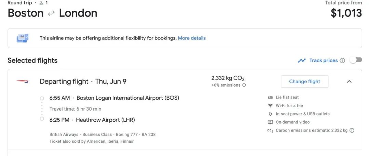Viewport: 369px width, 156px height.
Task: Click the carbon emissions estimate info icon
Action: (x=352, y=131)
